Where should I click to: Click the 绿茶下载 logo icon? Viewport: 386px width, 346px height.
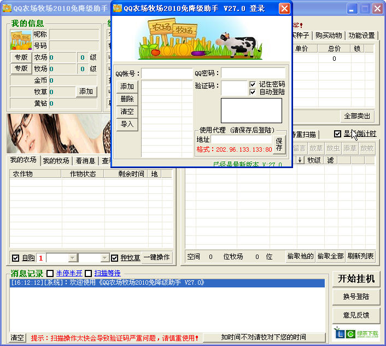point(340,333)
